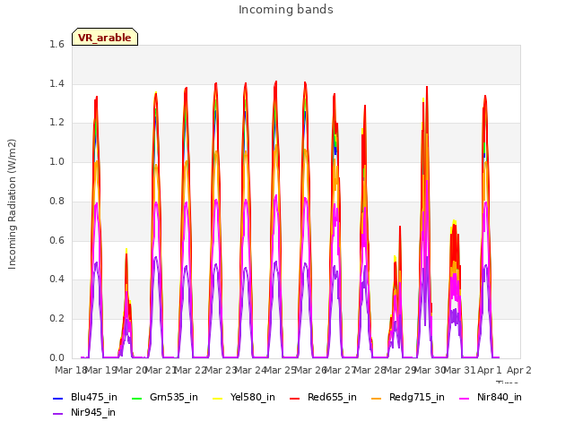This screenshot has height=430, width=574.
Task: Toggle the Nir945_in legend entry
Action: coord(84,412)
